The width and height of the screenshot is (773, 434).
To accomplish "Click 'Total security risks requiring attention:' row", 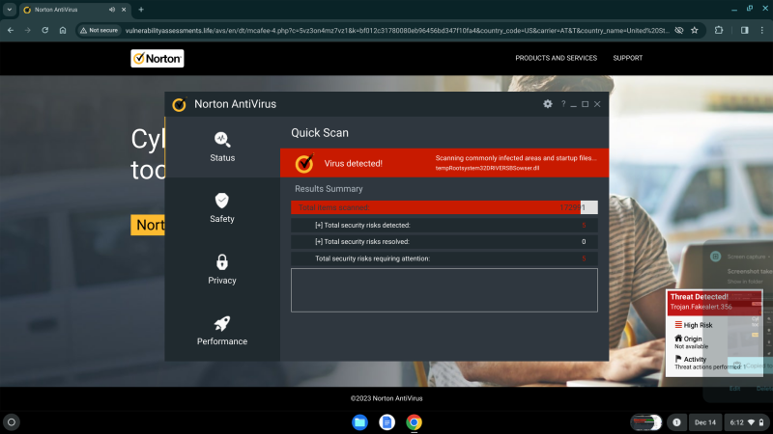I will 444,258.
